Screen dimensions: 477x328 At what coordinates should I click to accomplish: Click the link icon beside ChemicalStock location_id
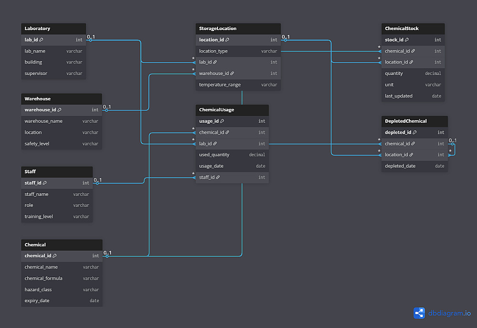tap(411, 62)
